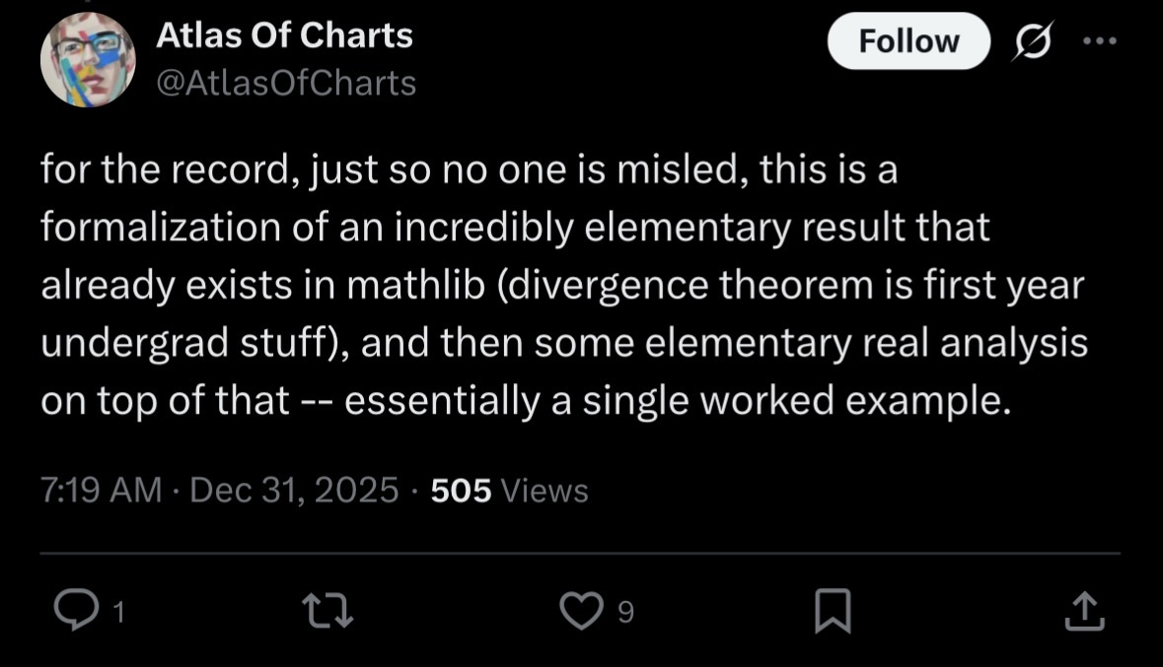The image size is (1163, 667).
Task: Click the like count of 9
Action: coord(623,614)
